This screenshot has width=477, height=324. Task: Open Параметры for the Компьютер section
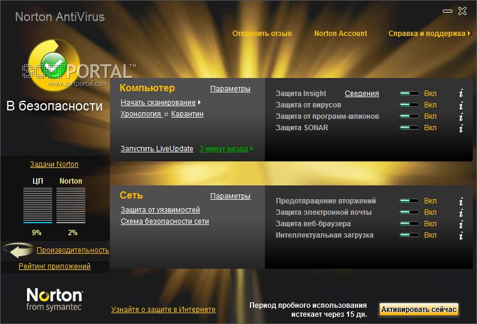coord(230,89)
